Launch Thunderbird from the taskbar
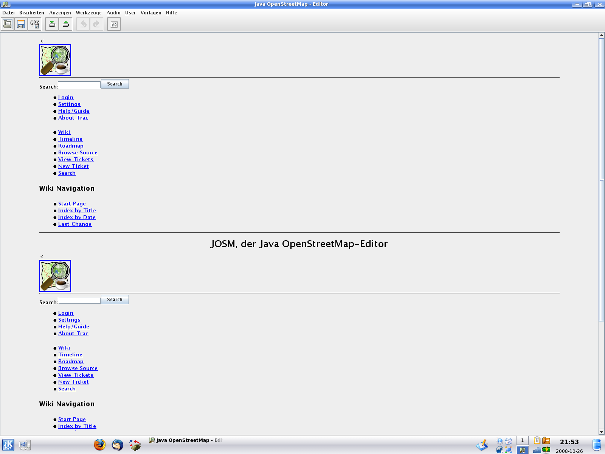This screenshot has height=454, width=605. coord(117,445)
